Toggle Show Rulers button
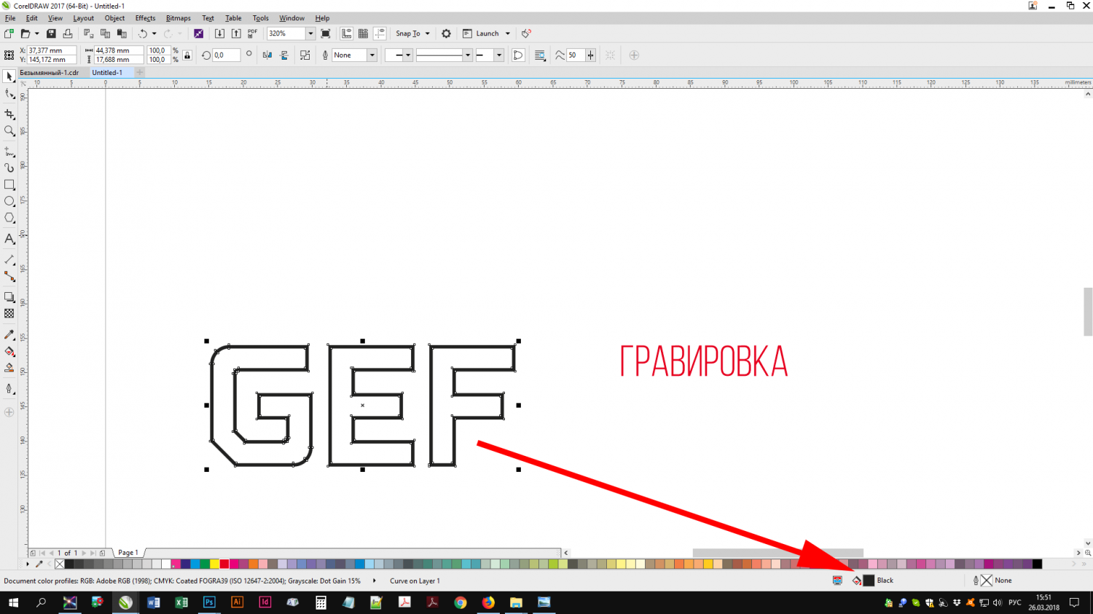1093x614 pixels. coord(347,34)
